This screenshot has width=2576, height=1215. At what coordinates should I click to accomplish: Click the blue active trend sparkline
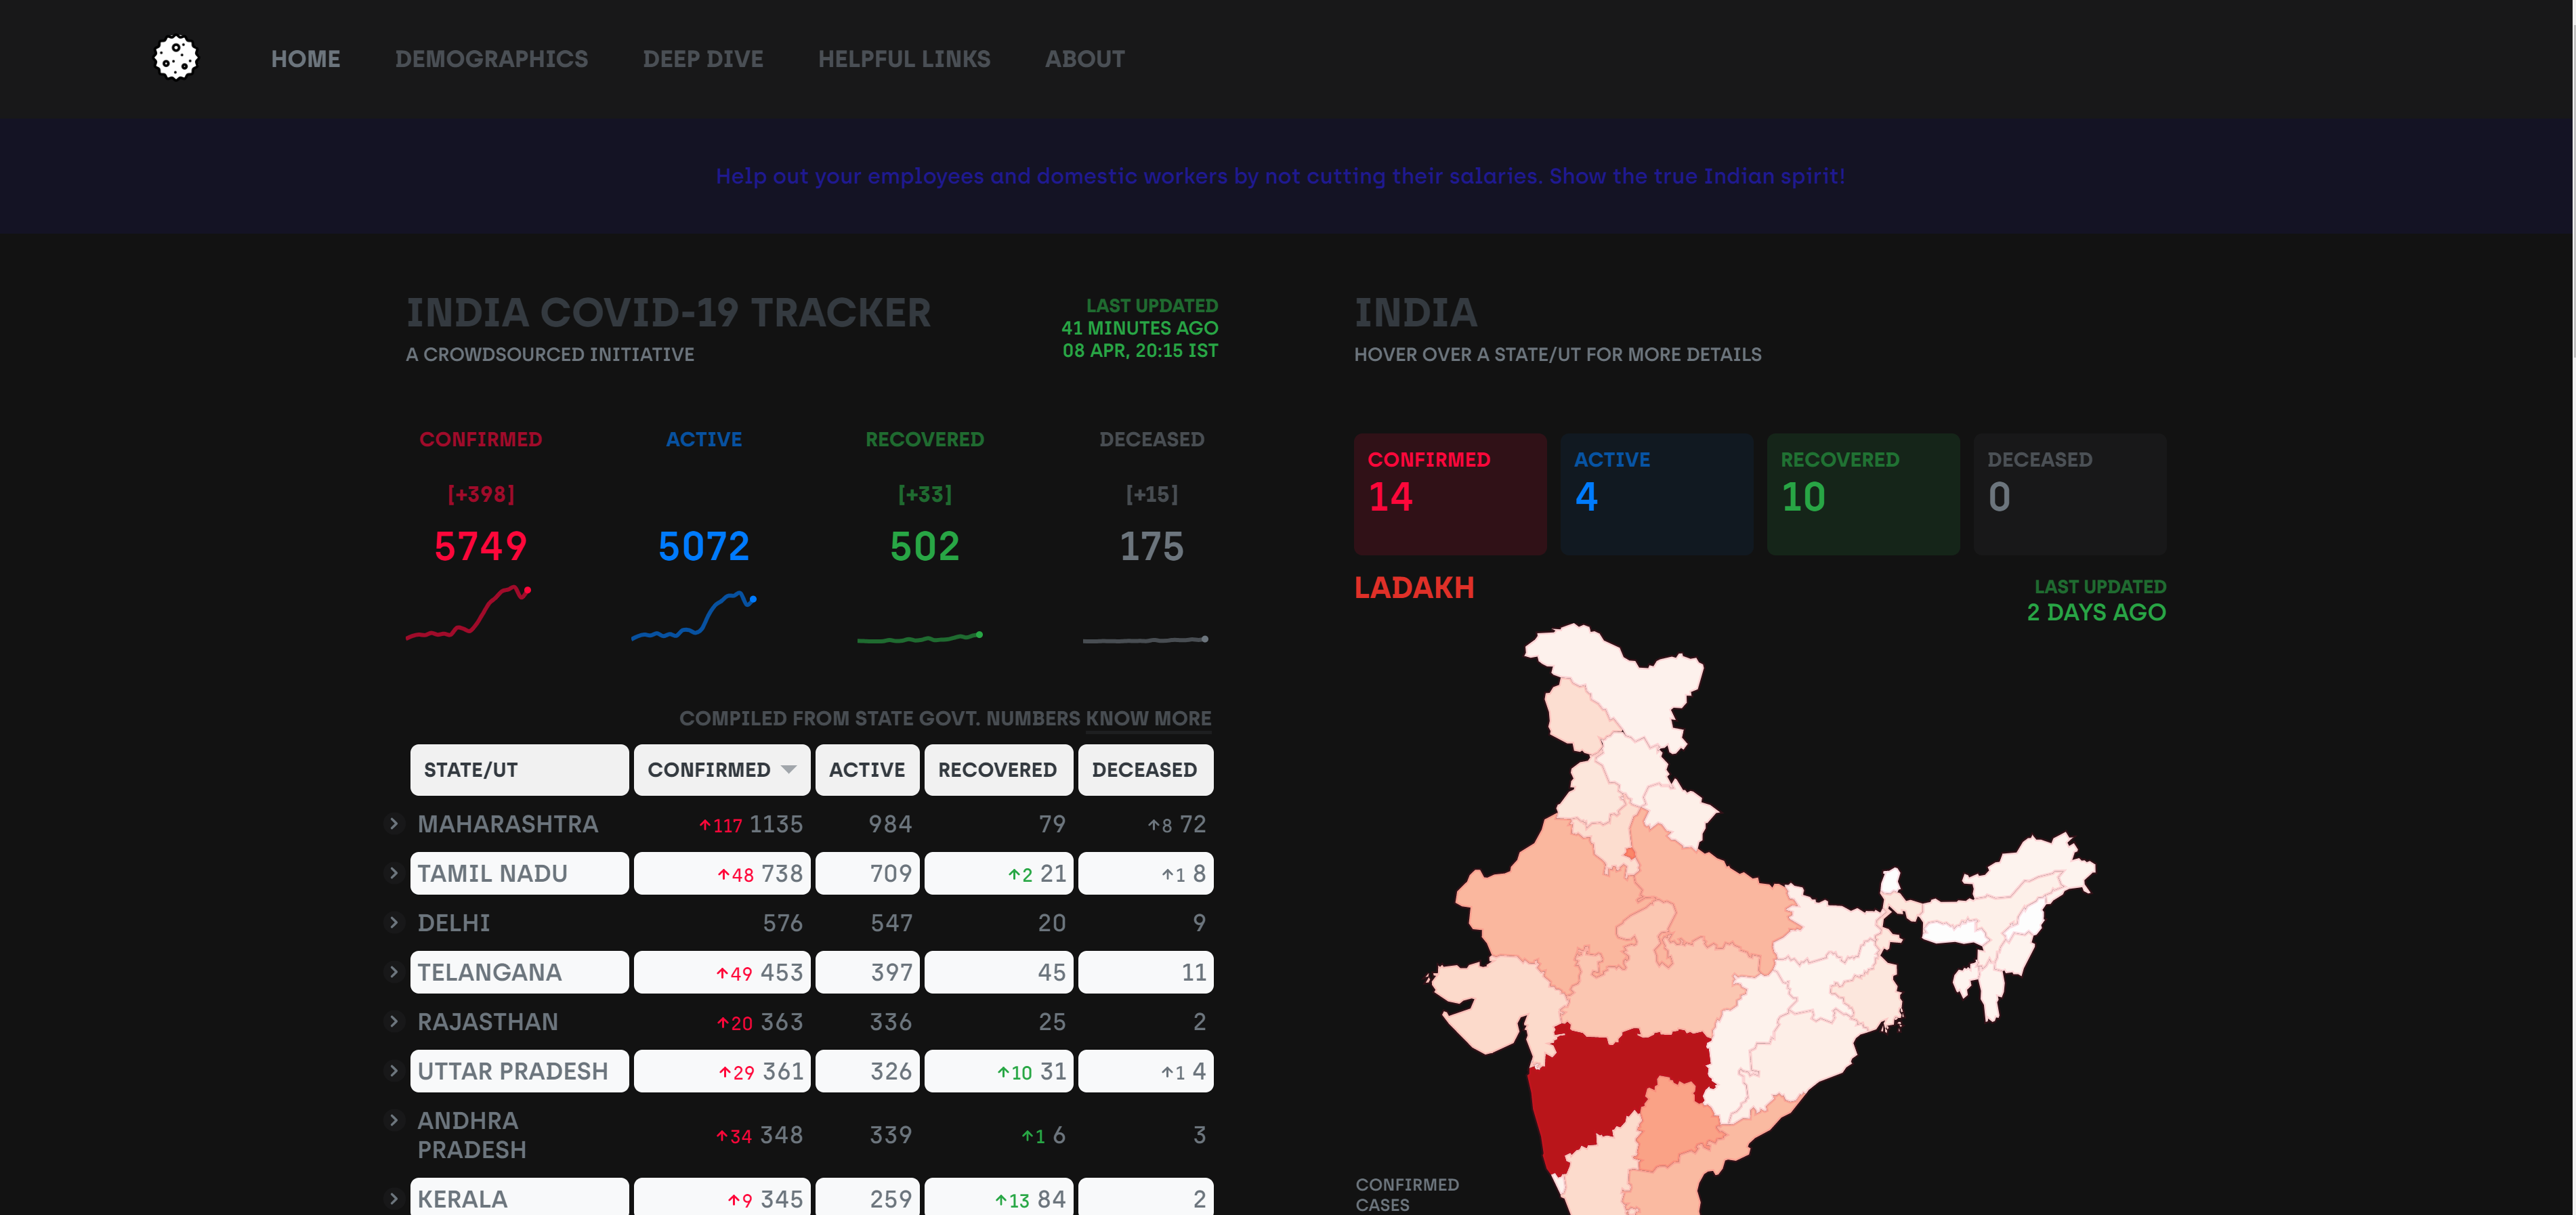[x=694, y=616]
